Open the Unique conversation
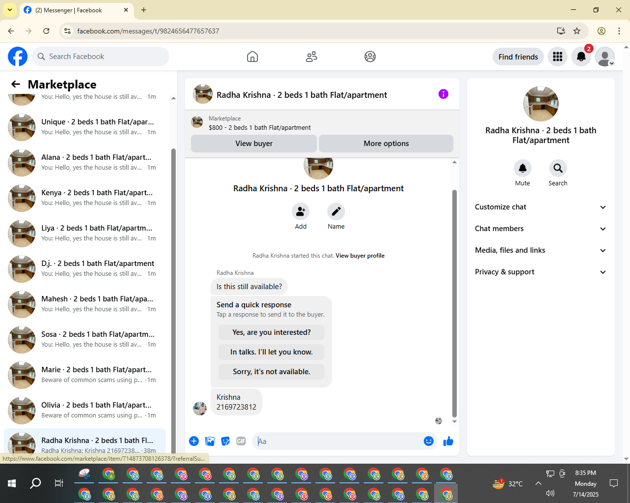This screenshot has width=630, height=503. click(85, 127)
